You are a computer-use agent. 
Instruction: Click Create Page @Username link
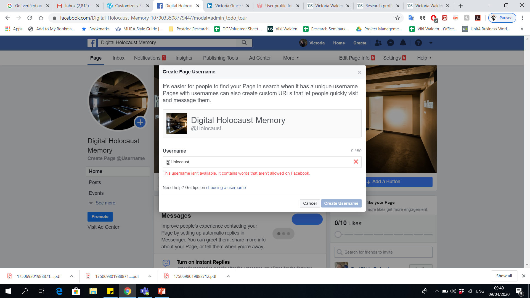click(x=116, y=158)
